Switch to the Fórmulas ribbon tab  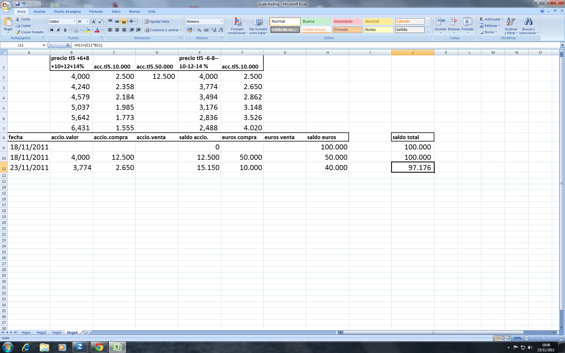96,11
